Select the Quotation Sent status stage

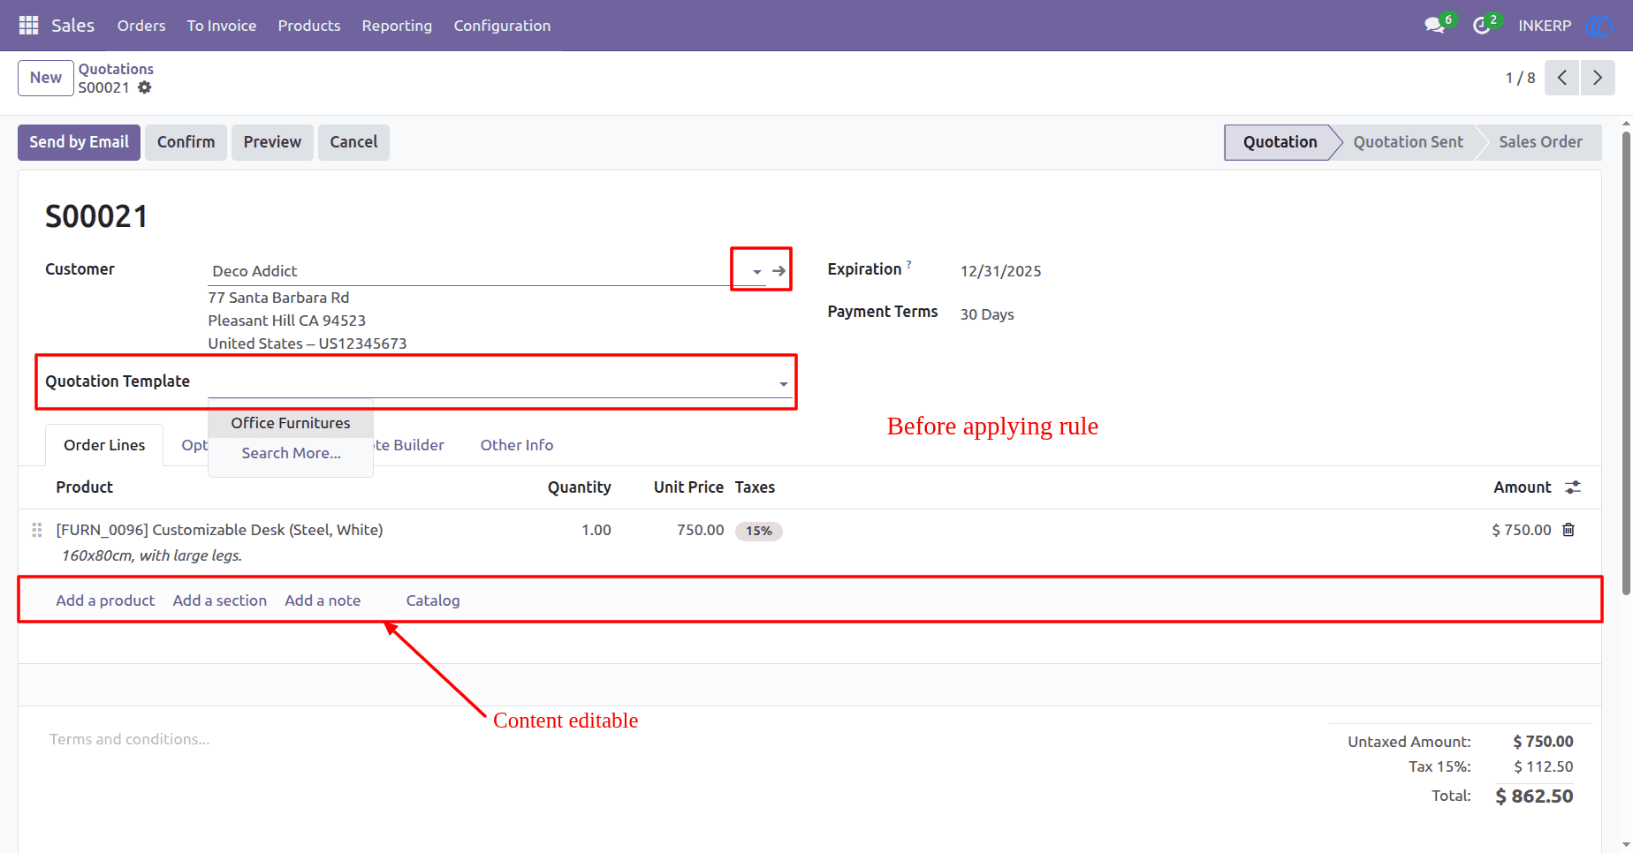coord(1408,142)
